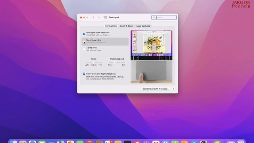Click the Secondary click label
The height and width of the screenshot is (143, 254).
click(94, 40)
